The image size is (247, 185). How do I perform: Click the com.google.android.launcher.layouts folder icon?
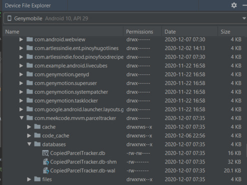click(29, 109)
